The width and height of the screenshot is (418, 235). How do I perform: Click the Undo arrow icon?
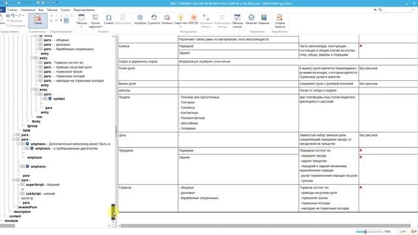click(12, 16)
